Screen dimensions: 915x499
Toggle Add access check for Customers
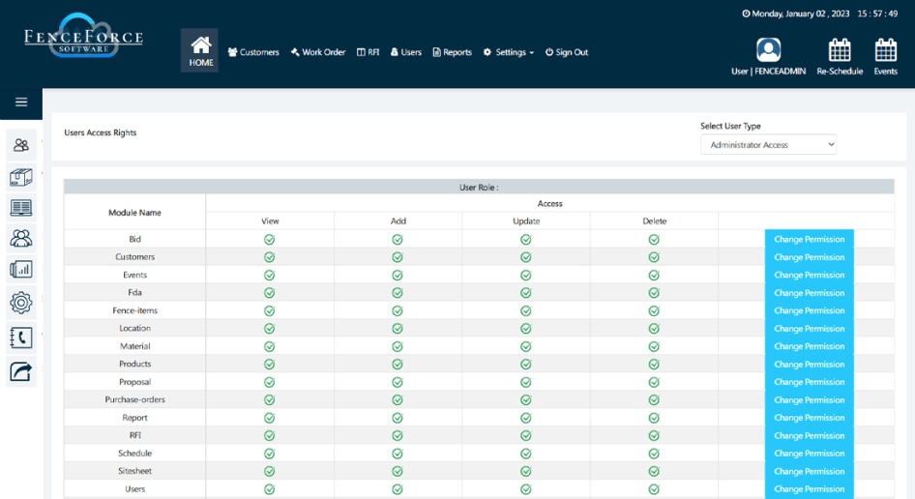(398, 257)
